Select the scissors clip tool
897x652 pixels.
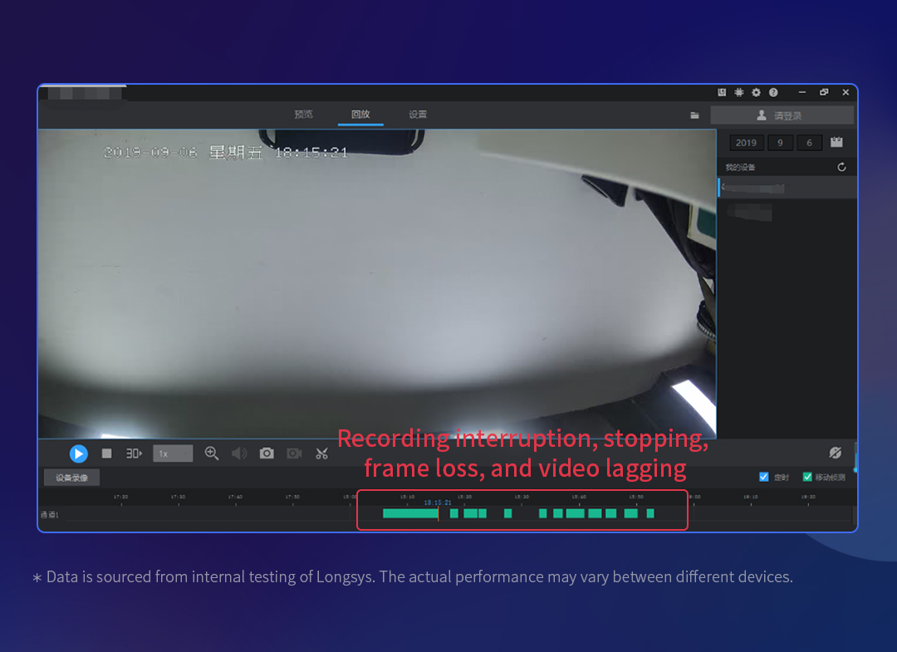[x=321, y=453]
